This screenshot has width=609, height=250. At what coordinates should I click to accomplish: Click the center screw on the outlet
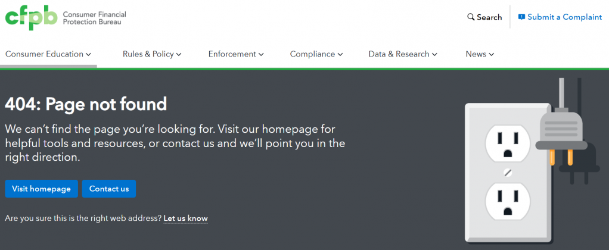[507, 173]
